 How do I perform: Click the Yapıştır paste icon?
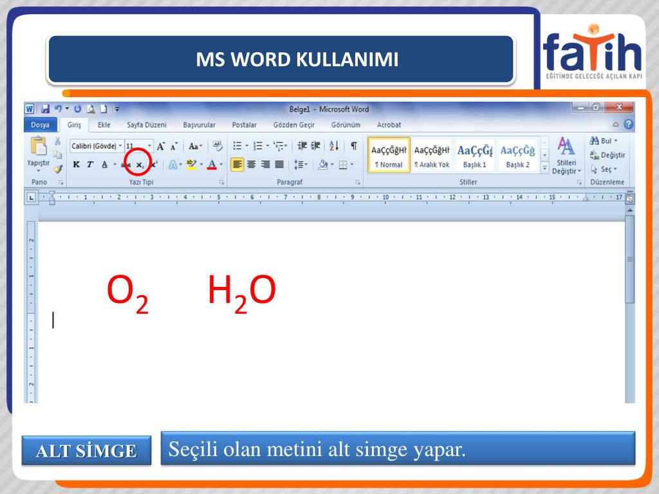point(38,146)
